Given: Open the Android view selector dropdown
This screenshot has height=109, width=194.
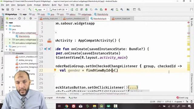Looking at the screenshot, I should pyautogui.click(x=11, y=18).
